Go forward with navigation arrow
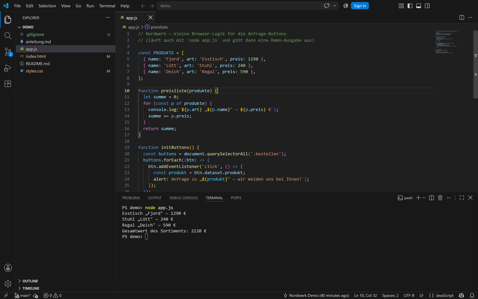This screenshot has width=478, height=299. pos(152,6)
